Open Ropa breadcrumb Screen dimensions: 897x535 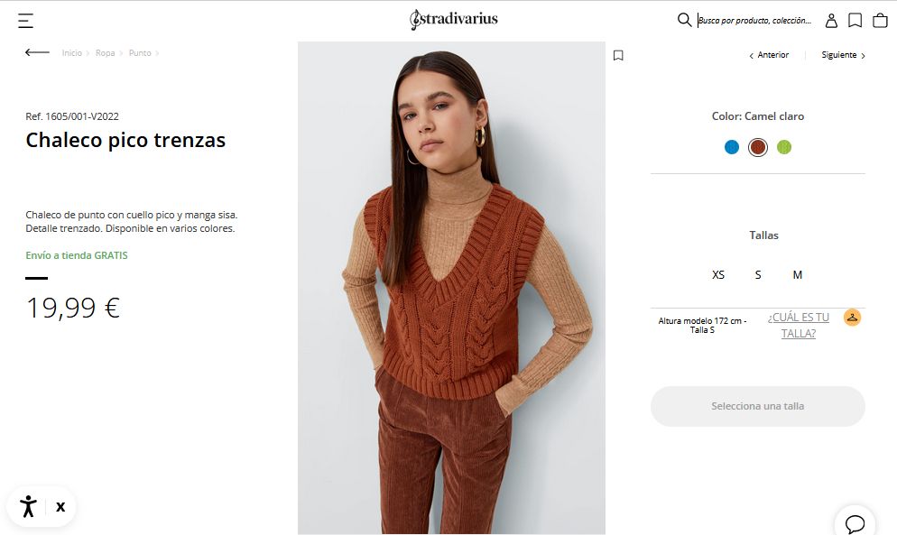coord(106,53)
